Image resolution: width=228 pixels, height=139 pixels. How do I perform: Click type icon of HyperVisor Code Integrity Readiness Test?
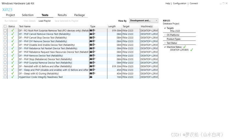[91, 77]
